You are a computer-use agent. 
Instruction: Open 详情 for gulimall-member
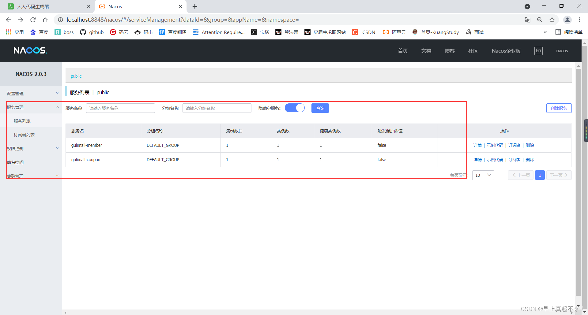[x=477, y=145]
